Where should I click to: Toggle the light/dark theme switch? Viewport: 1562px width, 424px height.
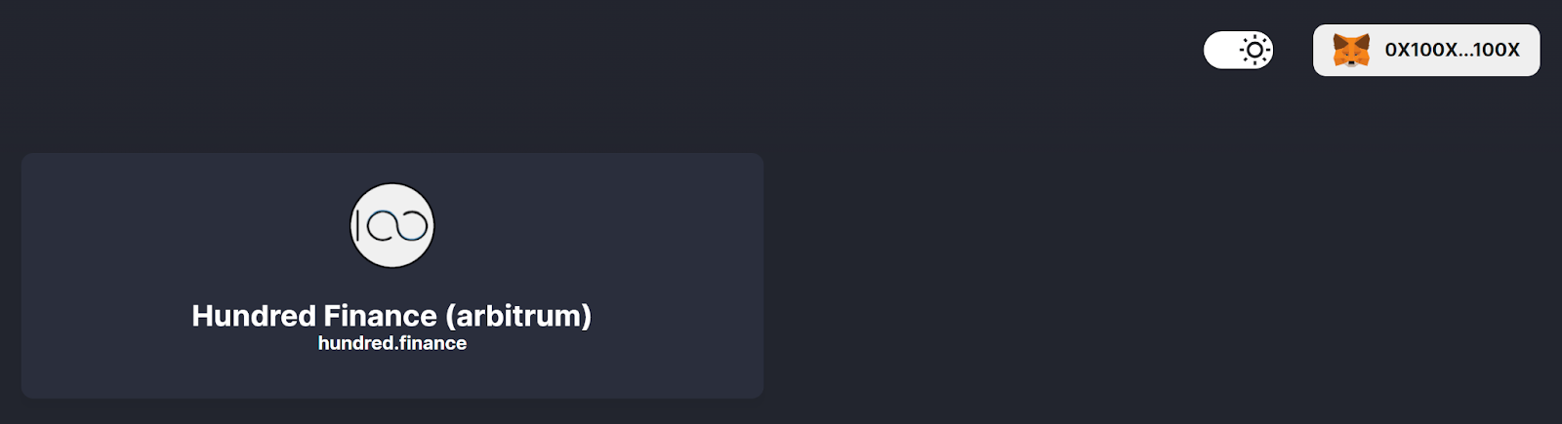click(1238, 50)
